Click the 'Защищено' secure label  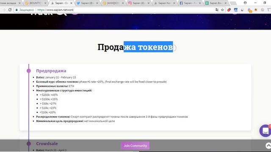(x=26, y=10)
